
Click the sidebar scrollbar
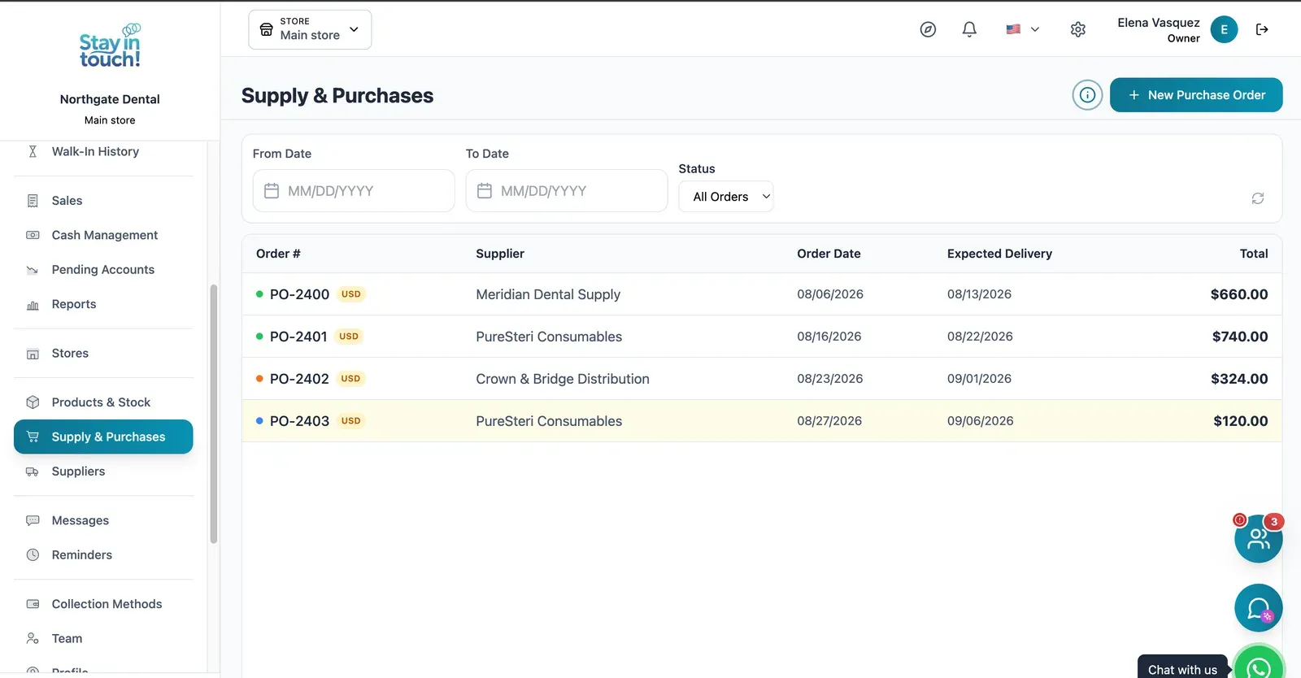point(214,414)
